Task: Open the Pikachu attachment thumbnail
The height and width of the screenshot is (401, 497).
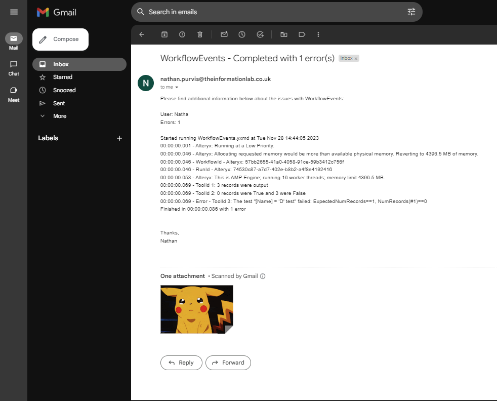Action: pyautogui.click(x=196, y=309)
